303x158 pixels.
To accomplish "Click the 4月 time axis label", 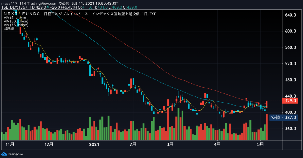I will click(x=217, y=144).
